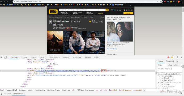
Task: Open the search category All dropdown
Action: (101, 10)
